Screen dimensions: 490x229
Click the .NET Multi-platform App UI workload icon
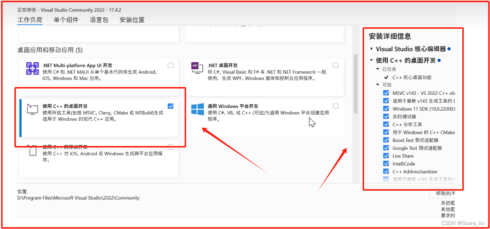[x=32, y=68]
